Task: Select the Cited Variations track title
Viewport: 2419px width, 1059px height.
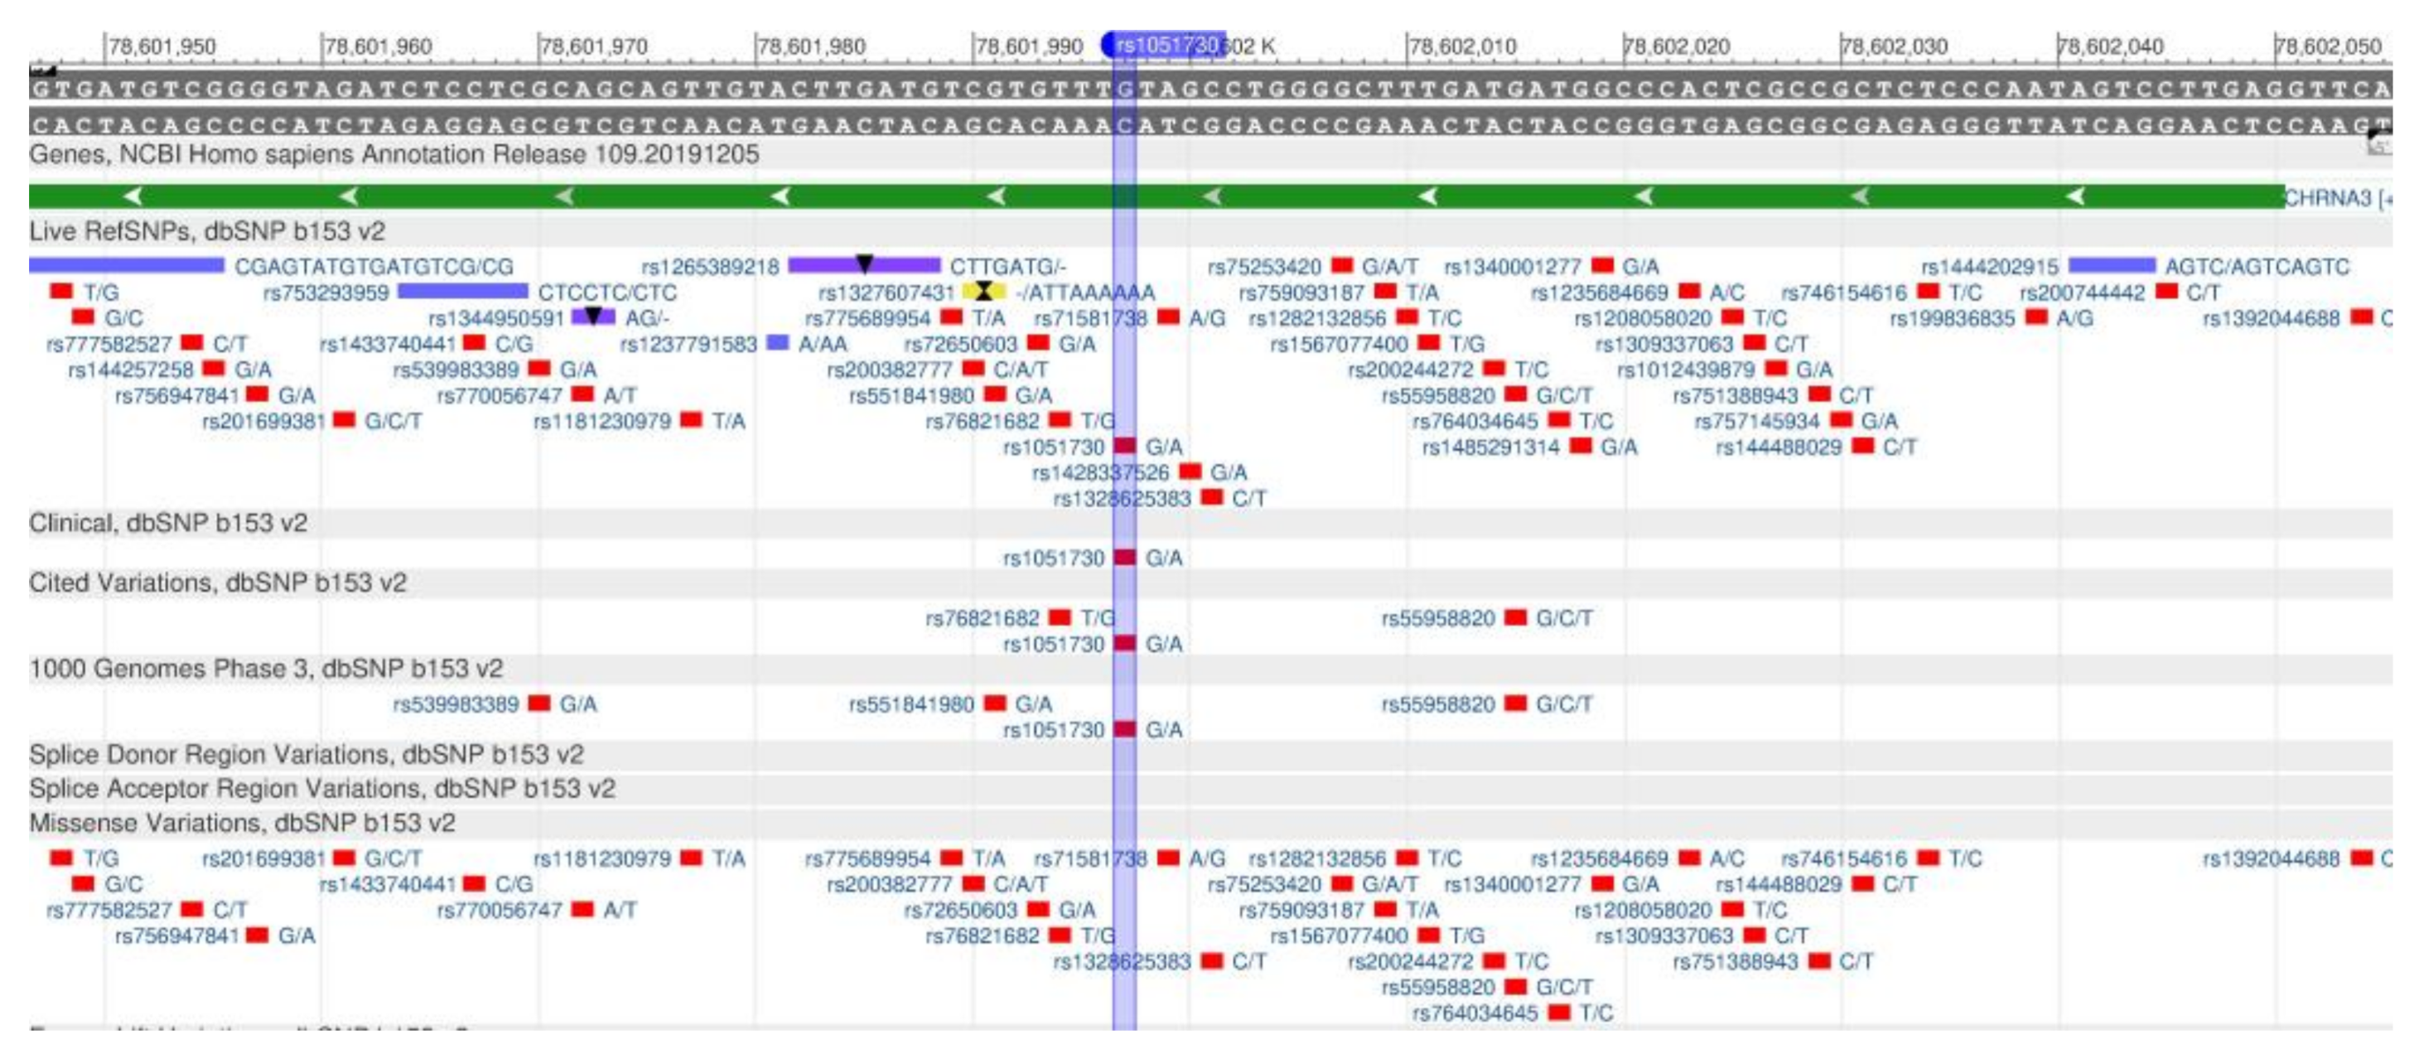Action: coord(218,583)
